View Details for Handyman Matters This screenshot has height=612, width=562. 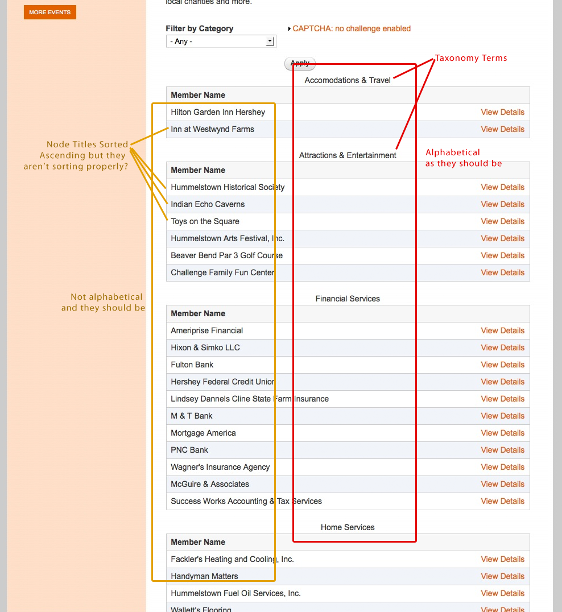(502, 576)
